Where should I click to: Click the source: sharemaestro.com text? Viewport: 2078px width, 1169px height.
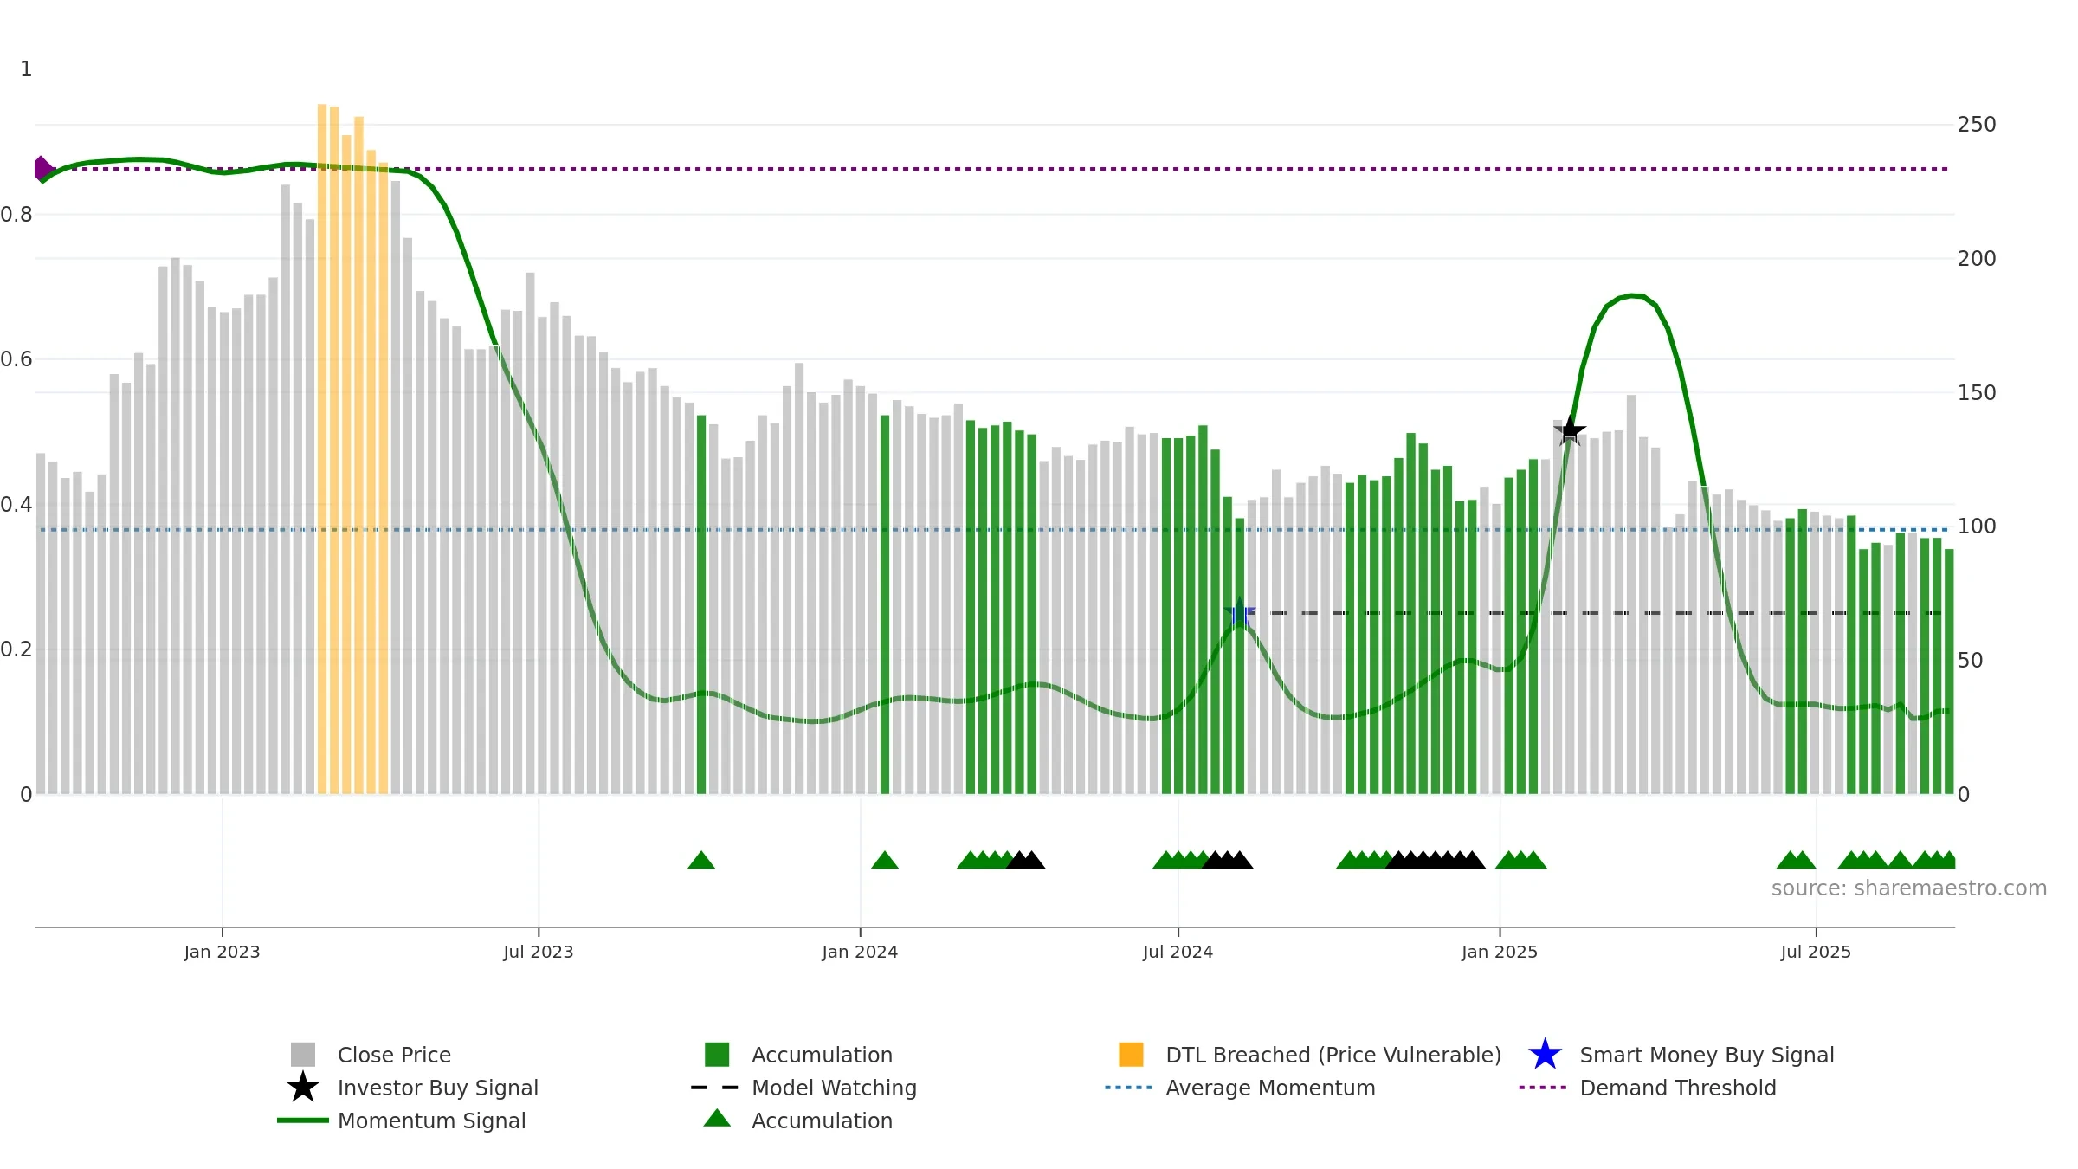click(1909, 888)
